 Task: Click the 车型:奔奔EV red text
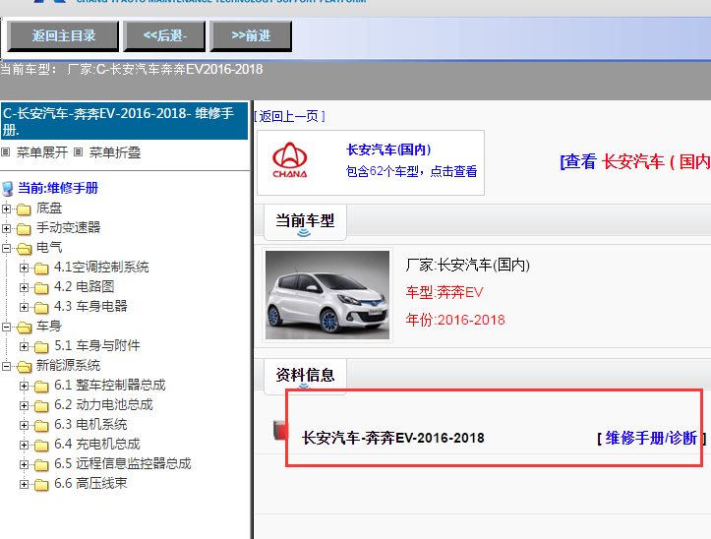pos(444,292)
